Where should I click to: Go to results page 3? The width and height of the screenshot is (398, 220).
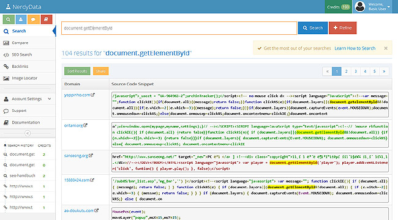click(356, 71)
